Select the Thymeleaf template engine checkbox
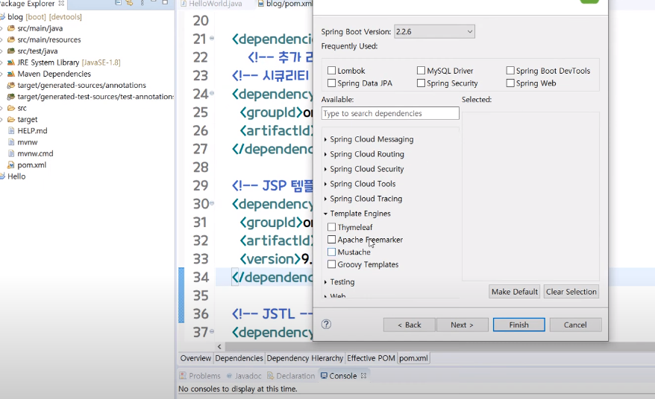655x399 pixels. click(332, 227)
